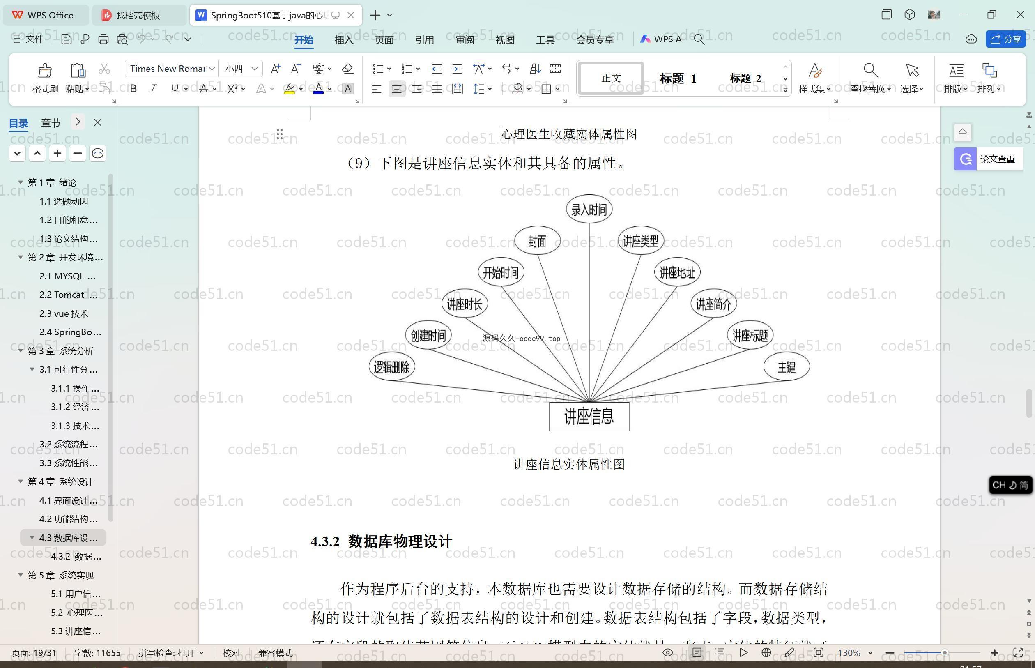The width and height of the screenshot is (1035, 668).
Task: Click 拼写检查 status bar entry
Action: [170, 653]
